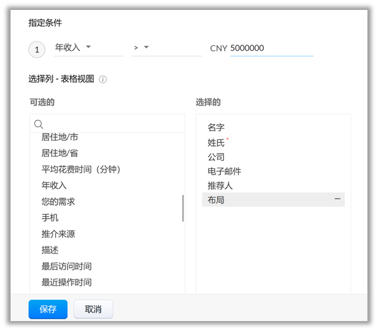The height and width of the screenshot is (331, 378).
Task: Click the info icon beside 选择列 - 表格视图
Action: pos(103,79)
